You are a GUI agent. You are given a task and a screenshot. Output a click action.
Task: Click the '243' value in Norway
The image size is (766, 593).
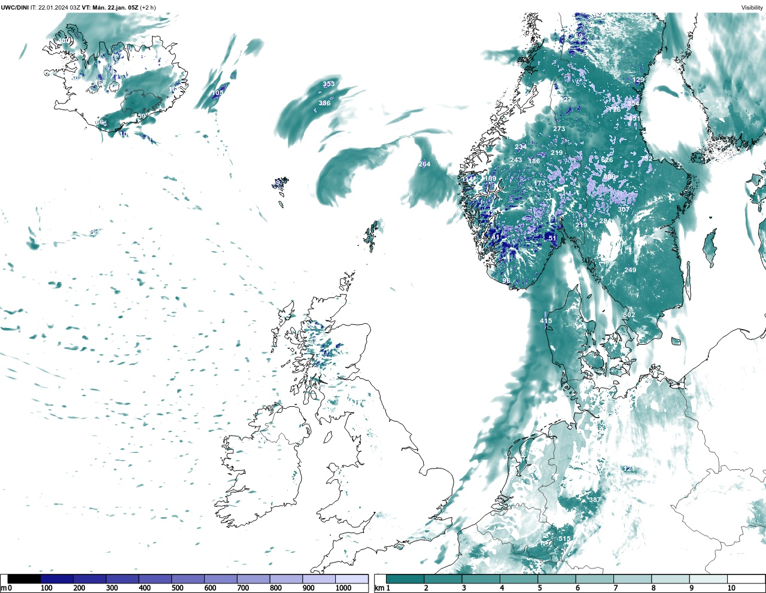[516, 160]
